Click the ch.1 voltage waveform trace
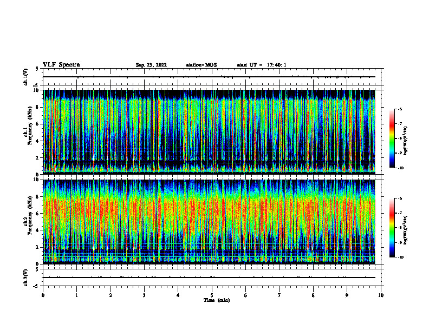 (209, 77)
